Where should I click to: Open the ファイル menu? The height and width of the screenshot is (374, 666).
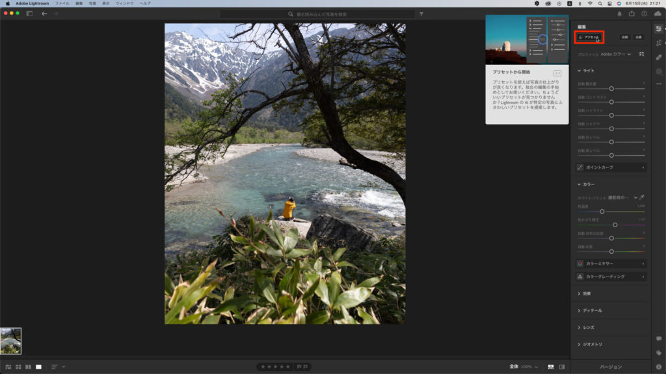(x=62, y=3)
